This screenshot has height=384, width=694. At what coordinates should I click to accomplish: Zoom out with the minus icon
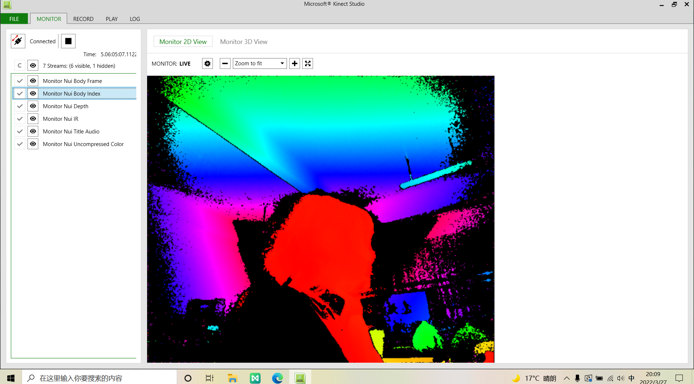[225, 63]
